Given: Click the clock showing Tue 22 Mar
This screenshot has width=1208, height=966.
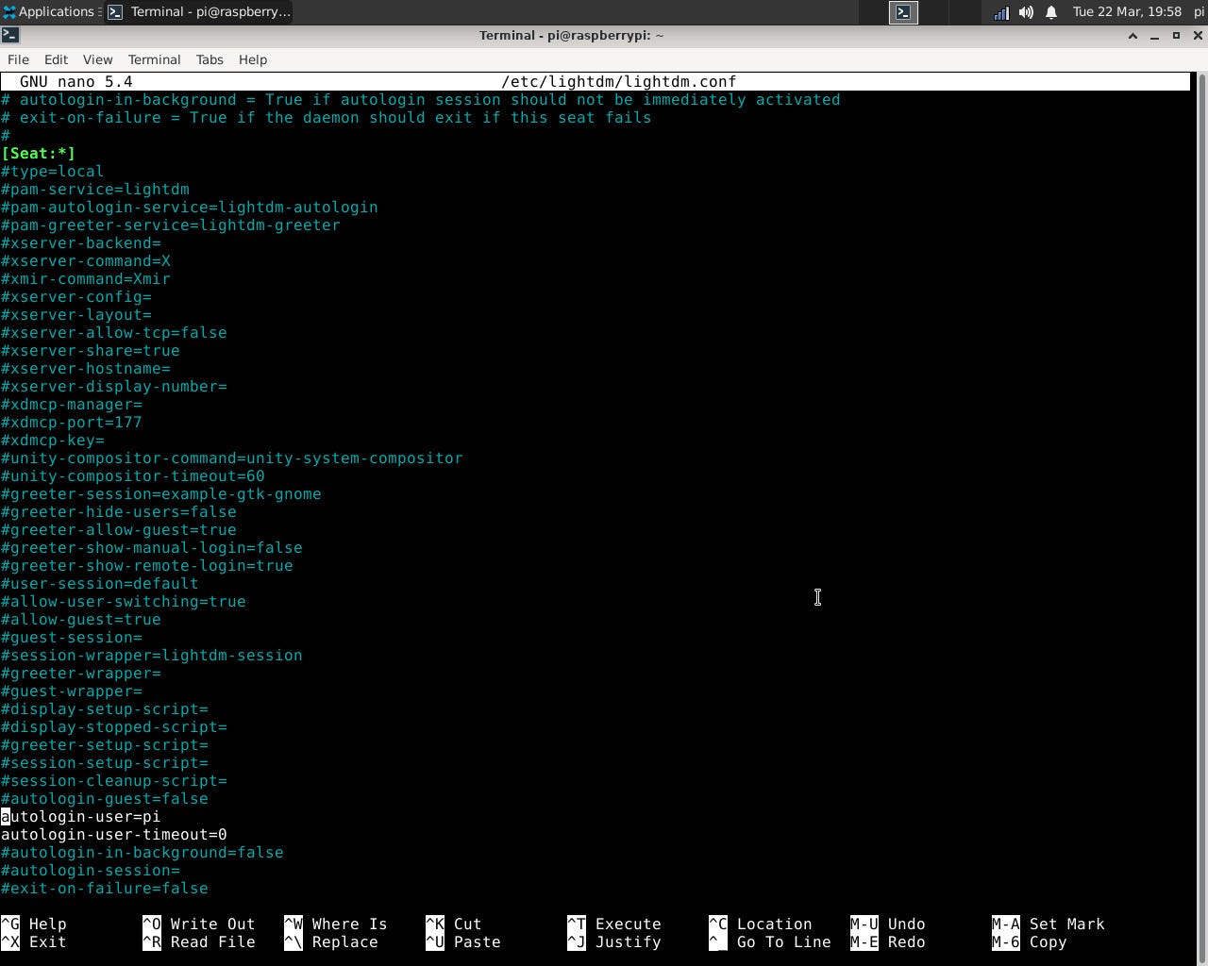Looking at the screenshot, I should click(x=1126, y=12).
